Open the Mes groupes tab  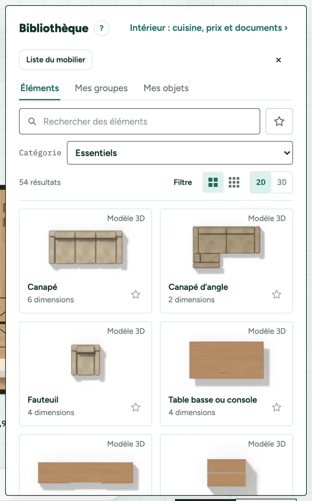(101, 88)
